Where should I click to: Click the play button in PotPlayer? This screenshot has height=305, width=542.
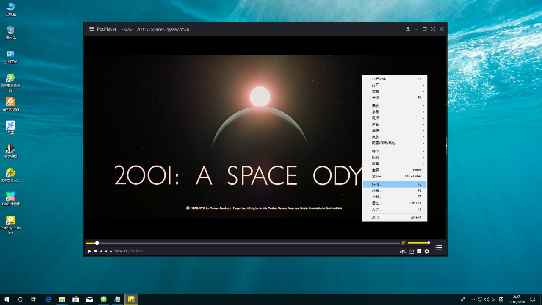[90, 251]
